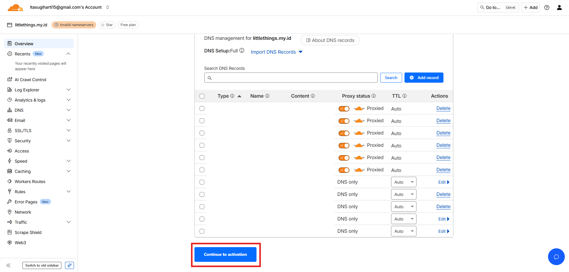The image size is (569, 272).
Task: Click the Network pin icon
Action: [x=10, y=212]
